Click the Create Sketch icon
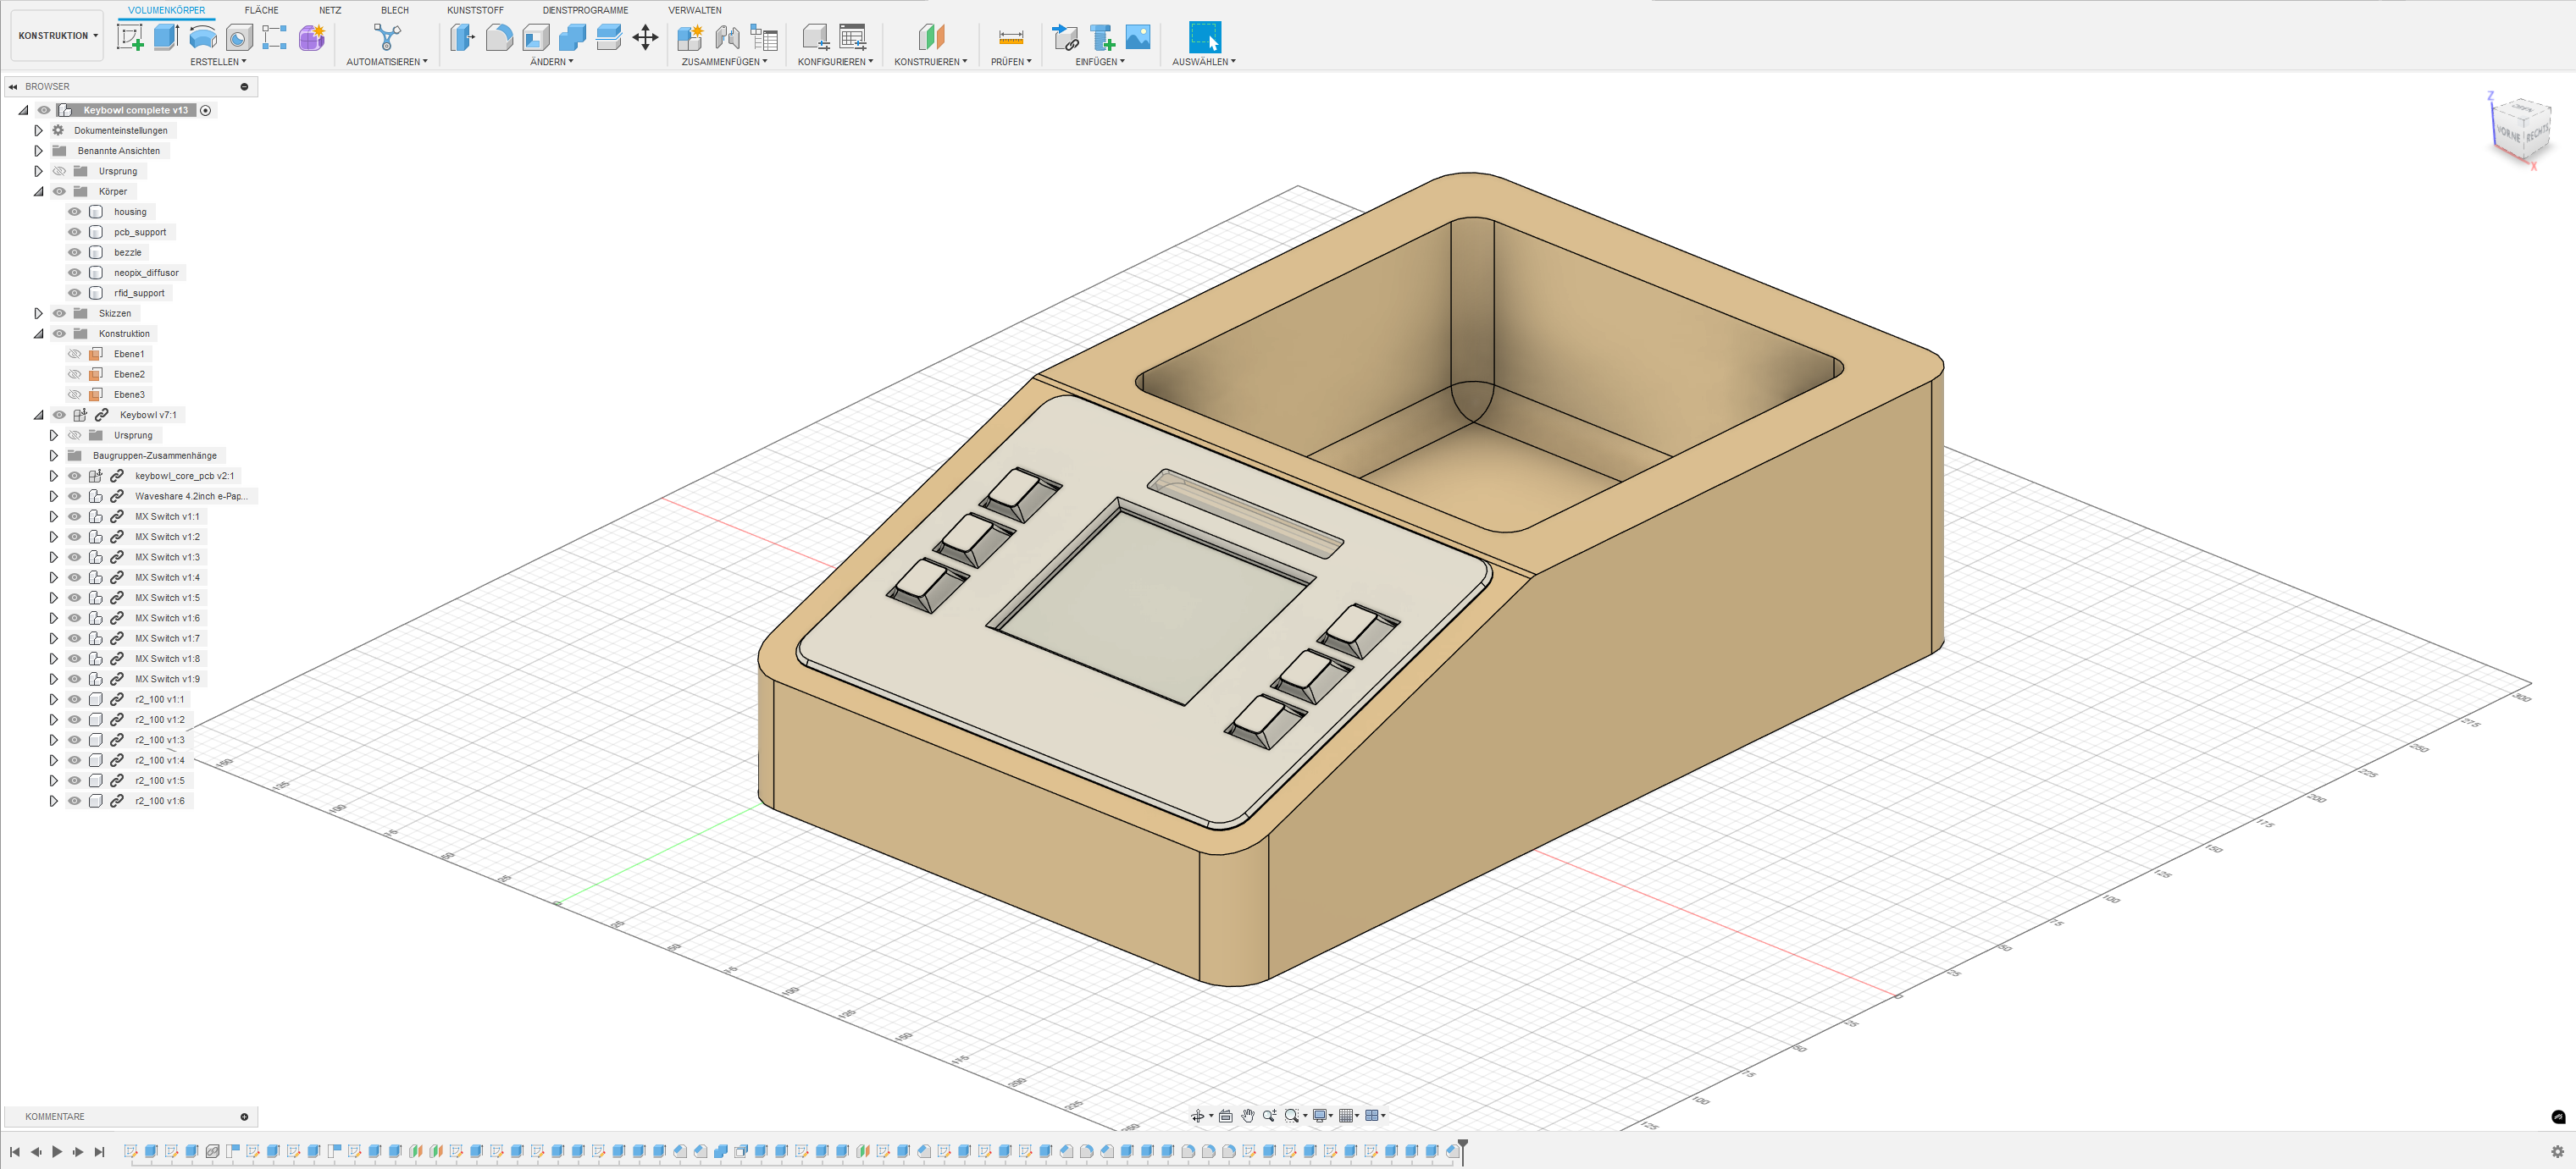 click(x=130, y=38)
